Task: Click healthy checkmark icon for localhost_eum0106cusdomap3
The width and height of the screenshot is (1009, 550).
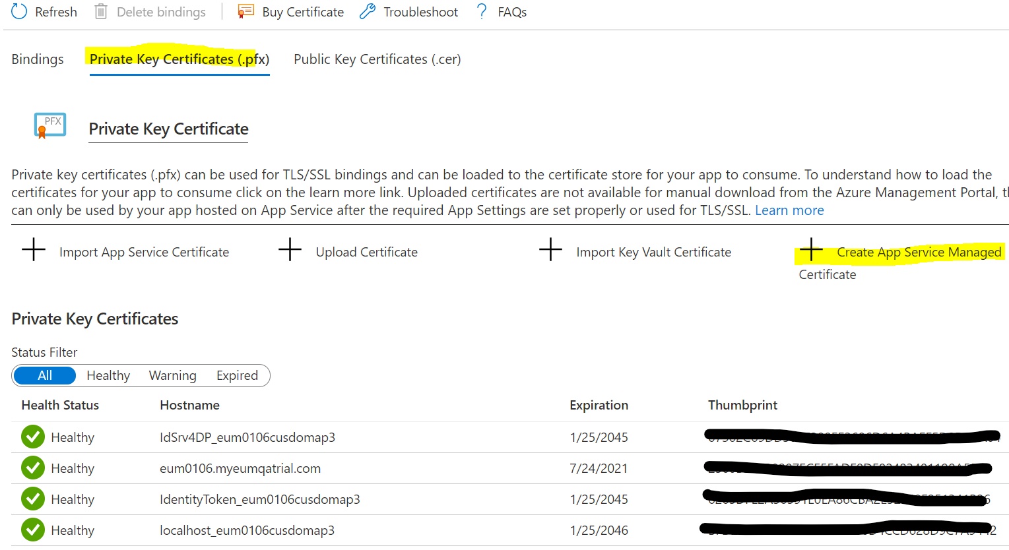Action: pyautogui.click(x=33, y=530)
